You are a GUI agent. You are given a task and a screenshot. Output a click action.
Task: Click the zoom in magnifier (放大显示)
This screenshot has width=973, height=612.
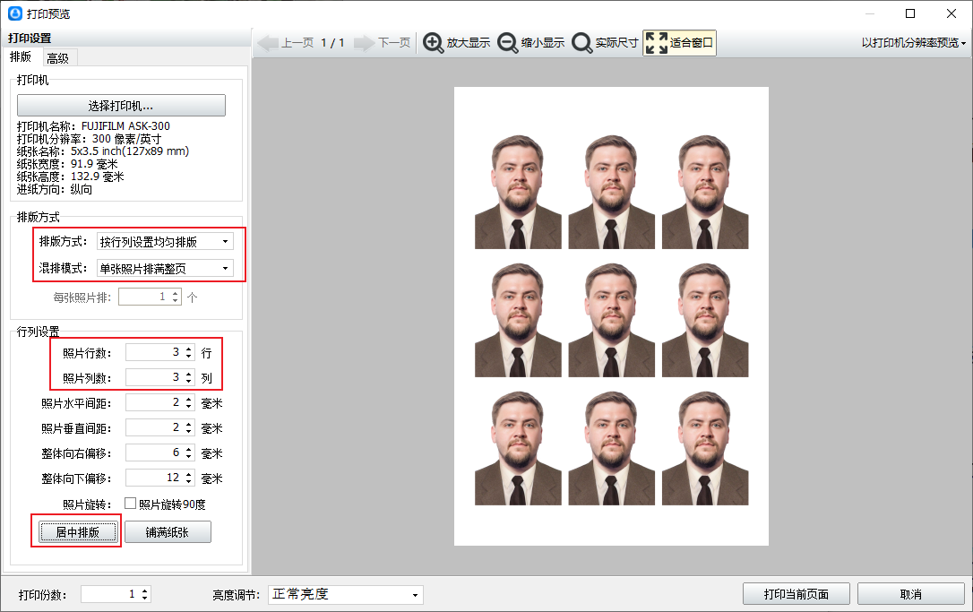[434, 43]
